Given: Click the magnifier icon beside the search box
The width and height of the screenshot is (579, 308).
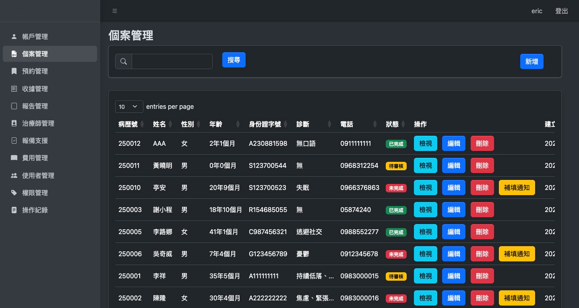Looking at the screenshot, I should 123,61.
